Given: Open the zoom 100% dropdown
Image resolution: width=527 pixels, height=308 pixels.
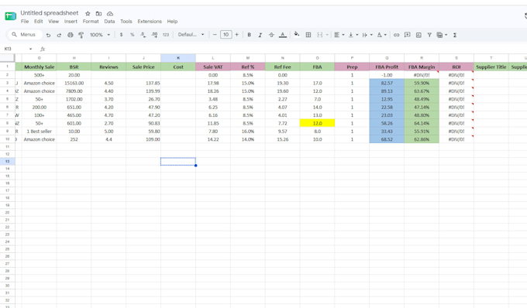Looking at the screenshot, I should point(100,35).
